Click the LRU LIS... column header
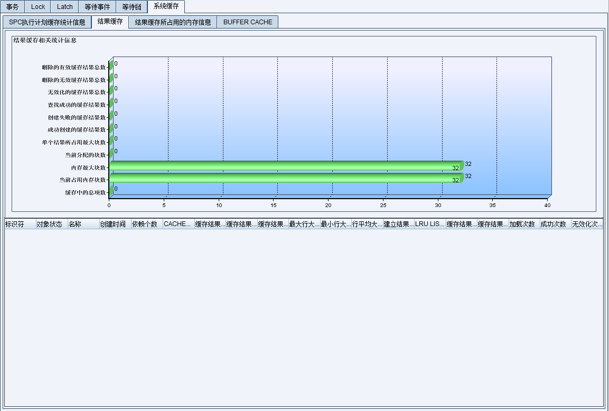Viewport: 609px width, 411px height. [x=430, y=224]
